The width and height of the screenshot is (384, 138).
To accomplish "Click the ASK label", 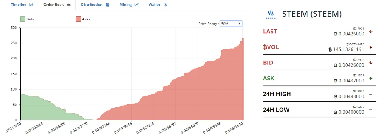I will pyautogui.click(x=269, y=78).
